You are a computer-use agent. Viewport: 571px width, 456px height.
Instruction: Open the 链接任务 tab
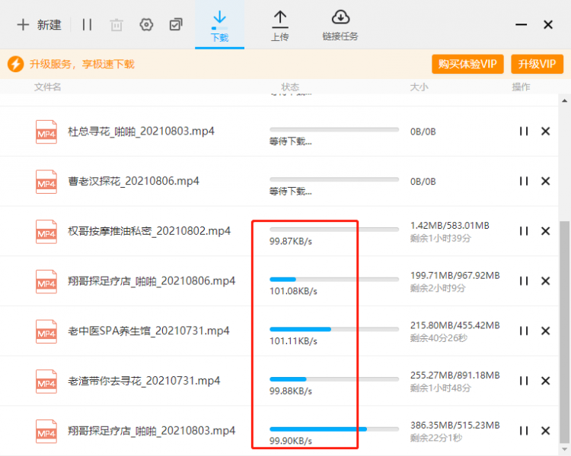(x=340, y=25)
